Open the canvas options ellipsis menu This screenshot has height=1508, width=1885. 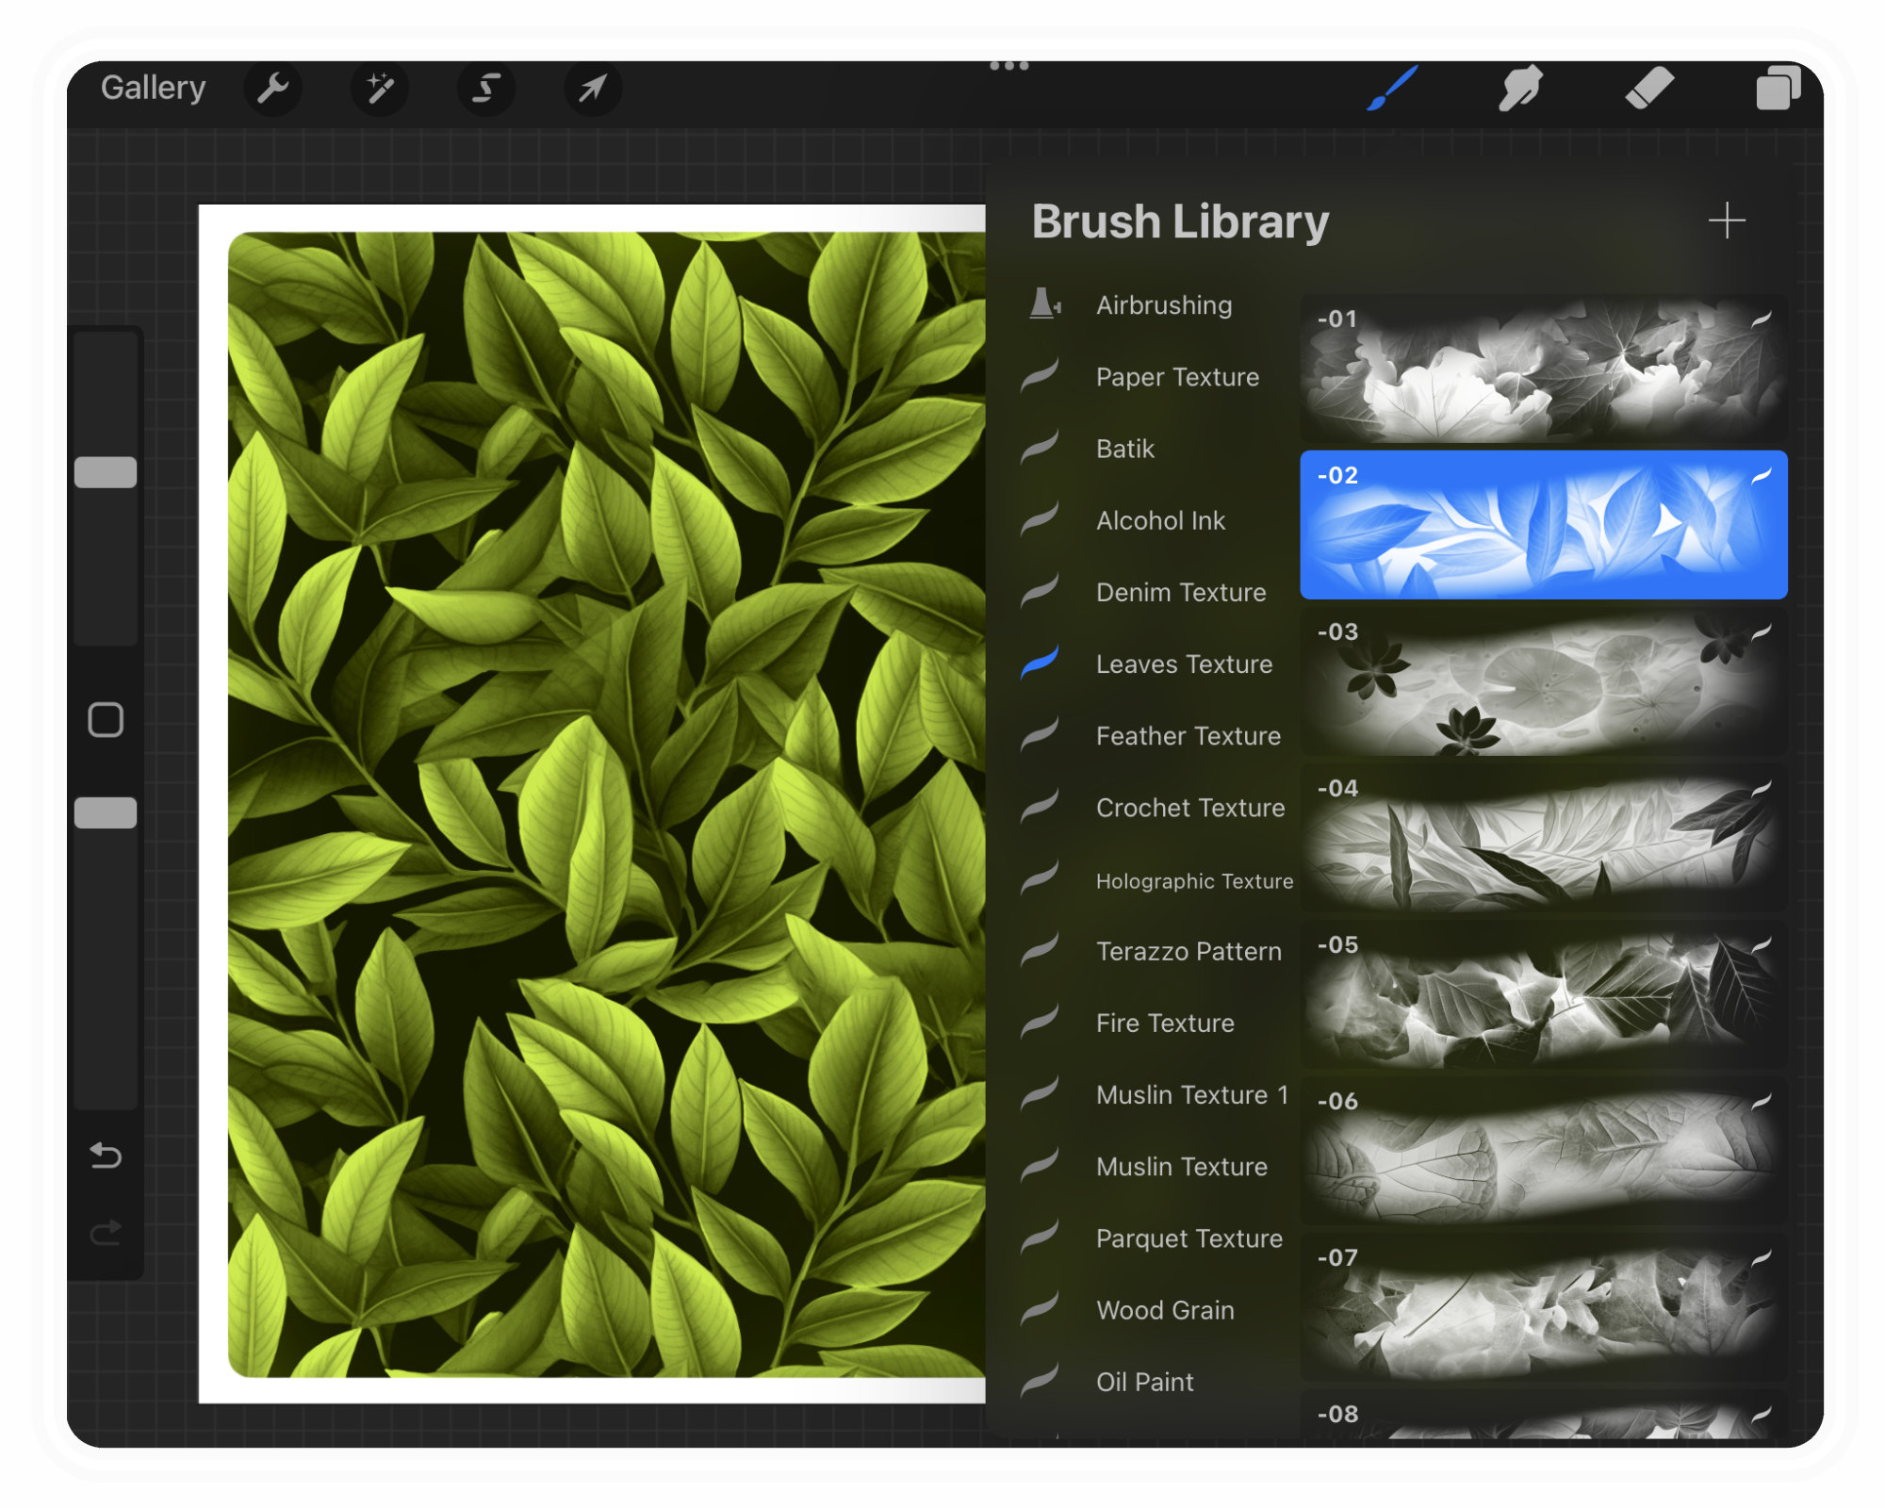pos(1008,64)
